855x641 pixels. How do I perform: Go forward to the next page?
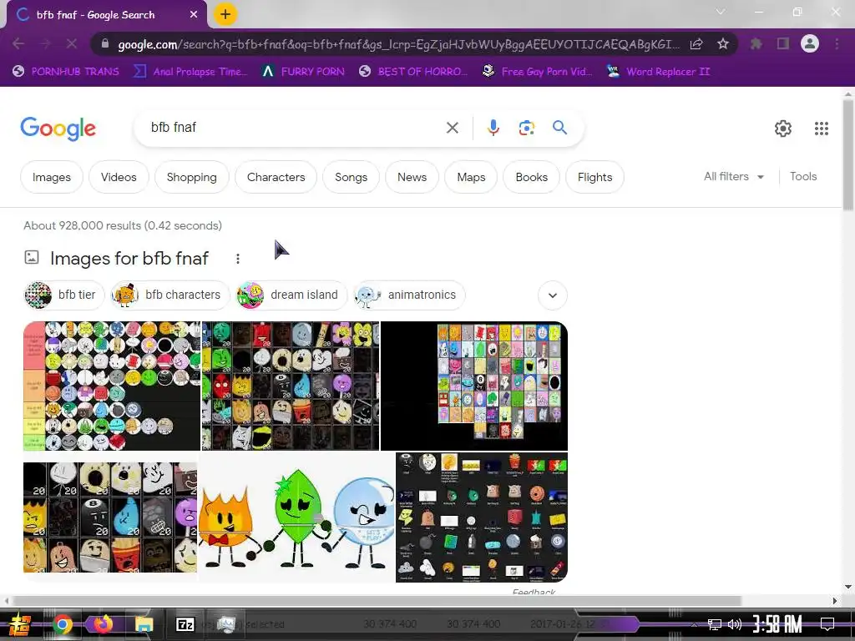45,43
